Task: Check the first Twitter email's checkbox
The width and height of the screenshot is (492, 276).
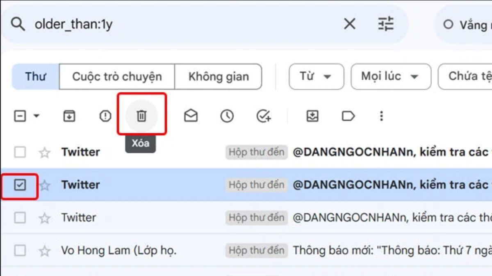Action: coord(19,152)
